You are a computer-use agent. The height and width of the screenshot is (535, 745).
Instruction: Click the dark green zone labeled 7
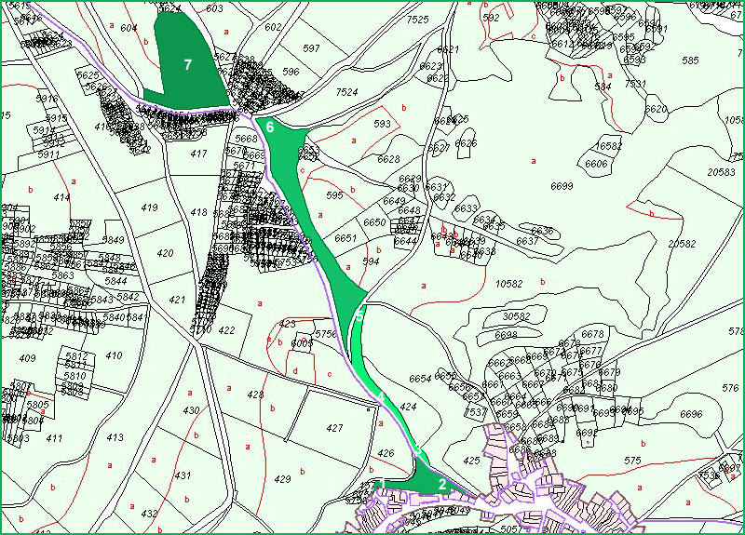click(x=188, y=64)
